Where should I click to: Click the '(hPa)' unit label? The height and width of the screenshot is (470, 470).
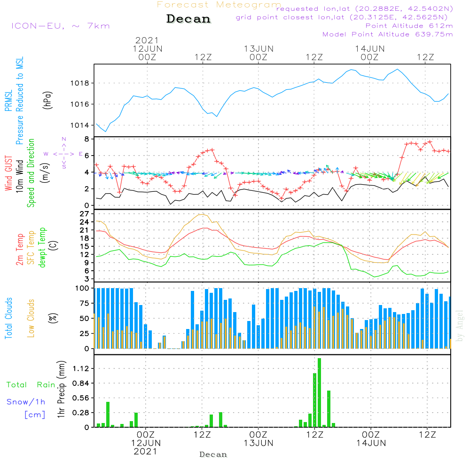click(x=47, y=100)
